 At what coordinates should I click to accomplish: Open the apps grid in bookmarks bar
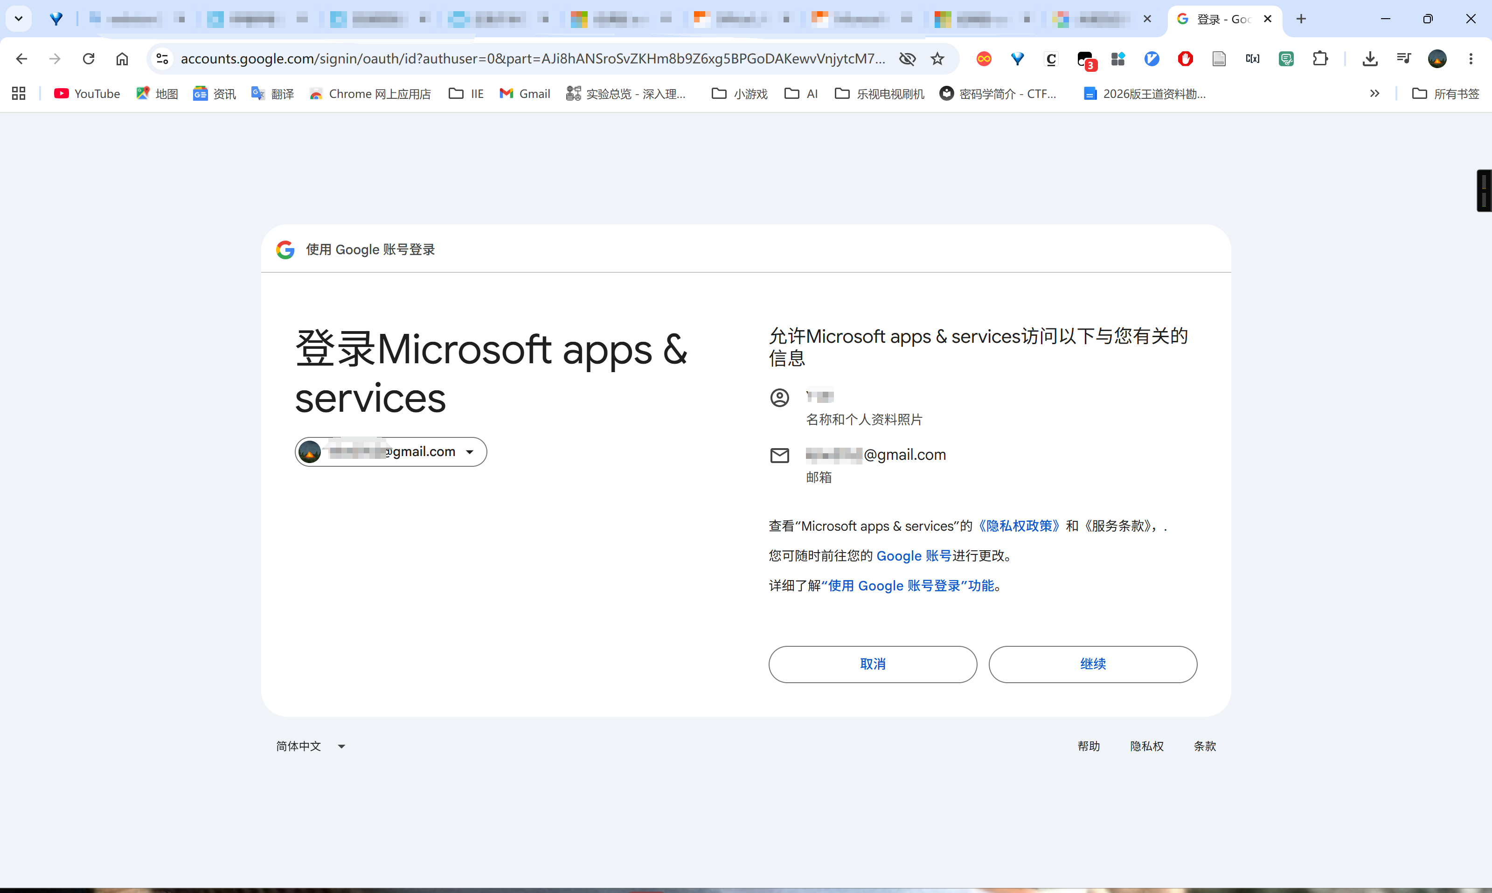click(19, 93)
